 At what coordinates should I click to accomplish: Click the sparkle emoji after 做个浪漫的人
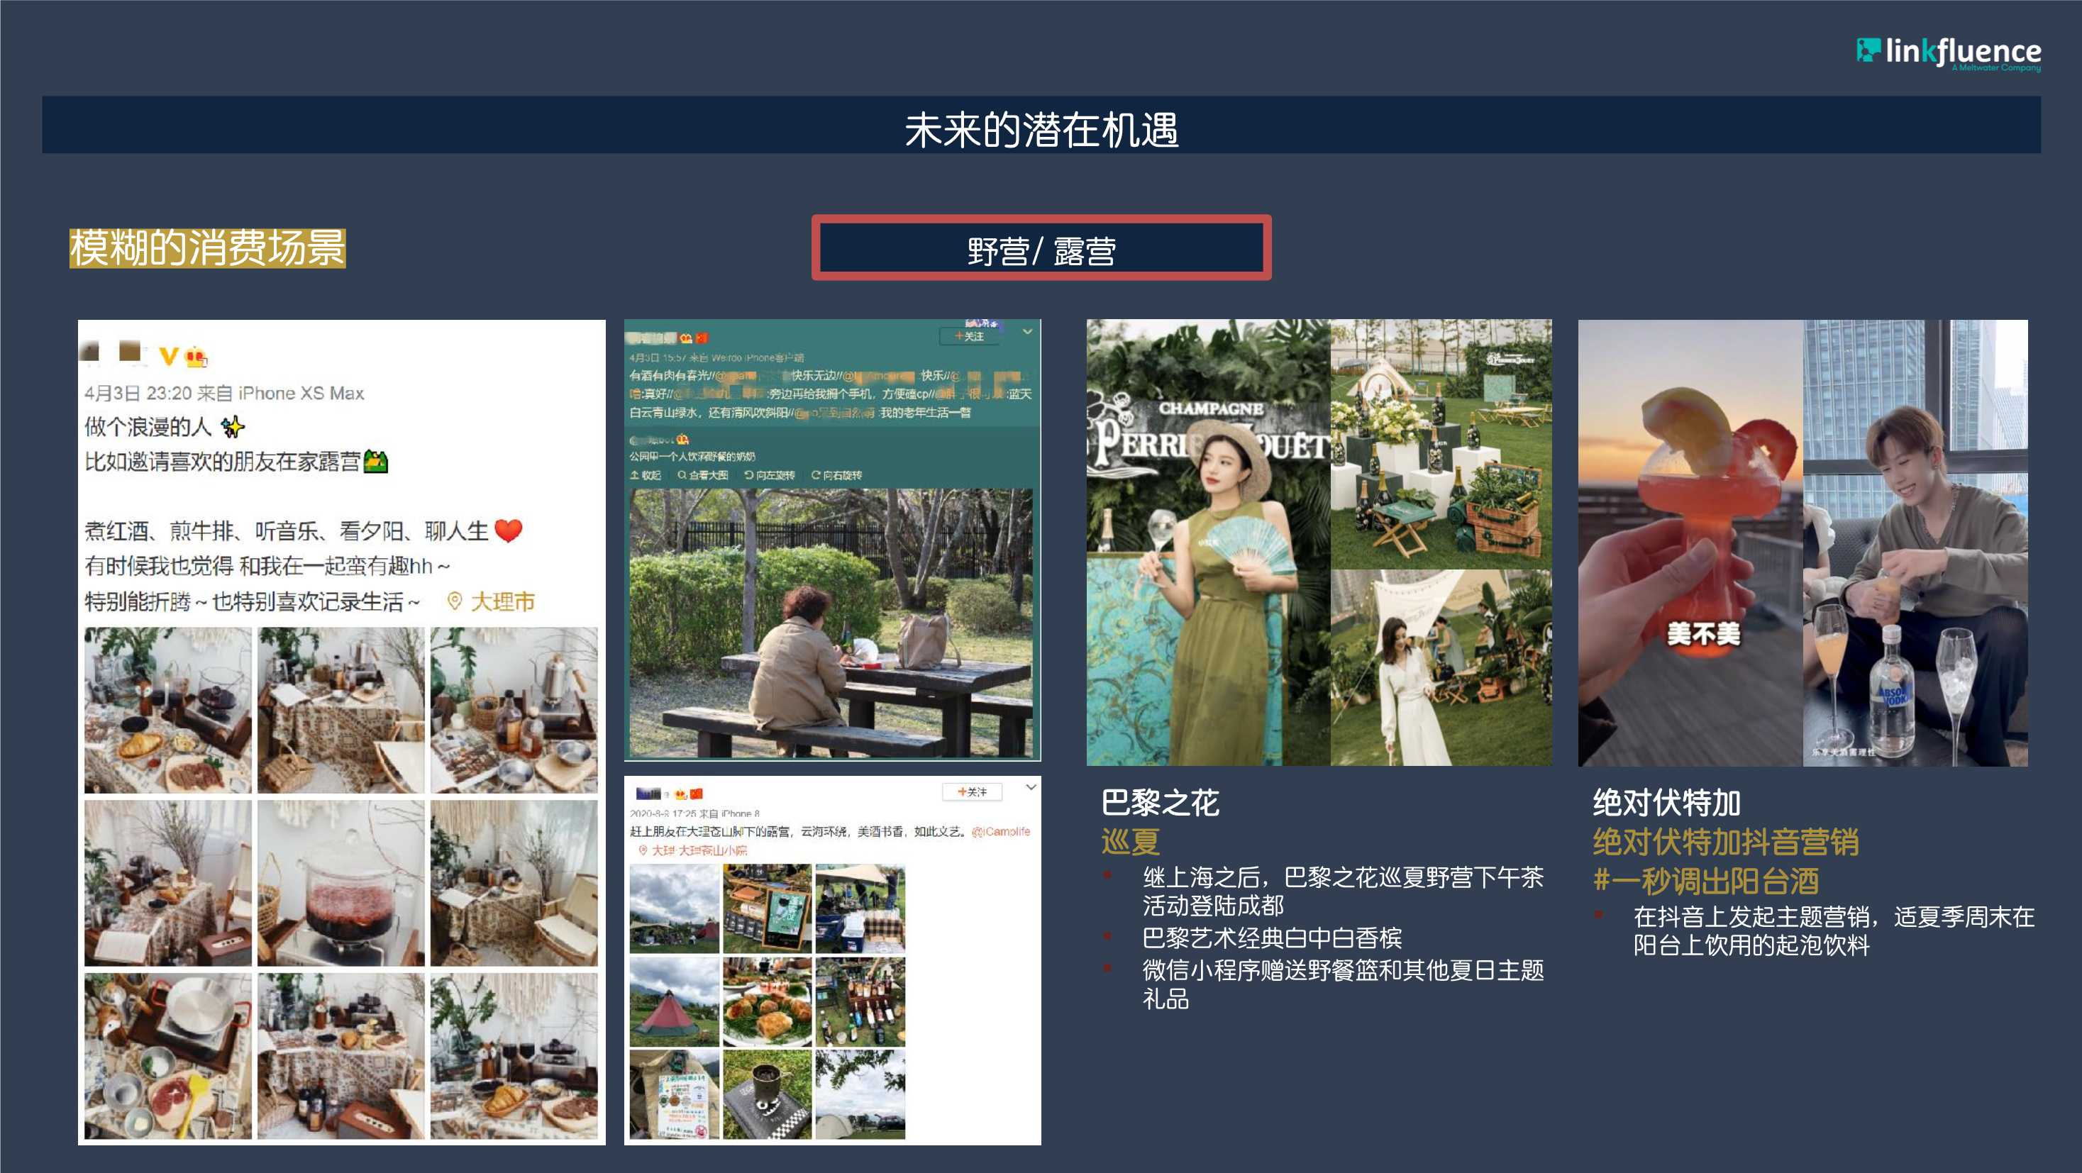click(x=233, y=426)
